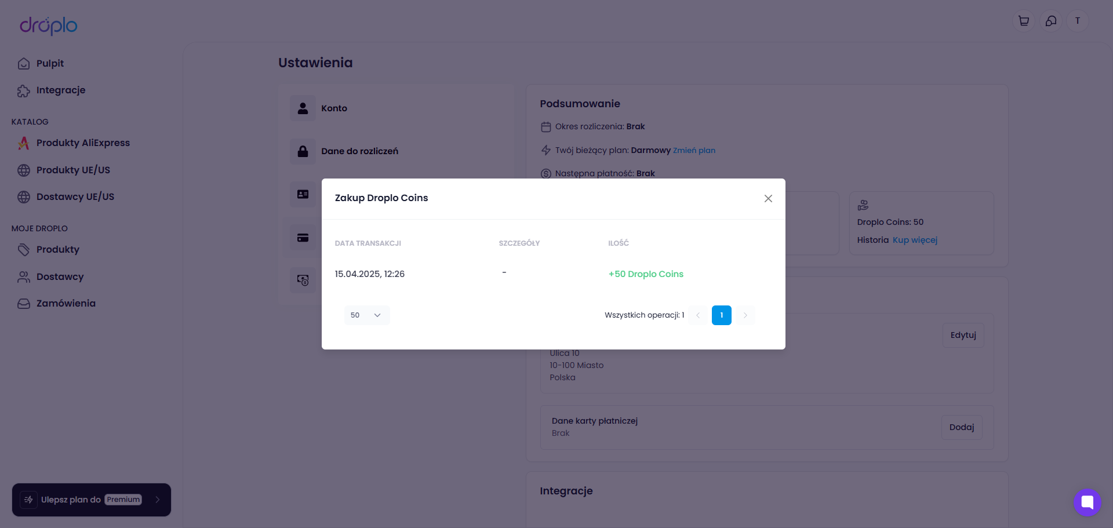The height and width of the screenshot is (528, 1113).
Task: Click the Konto person icon
Action: click(x=303, y=108)
